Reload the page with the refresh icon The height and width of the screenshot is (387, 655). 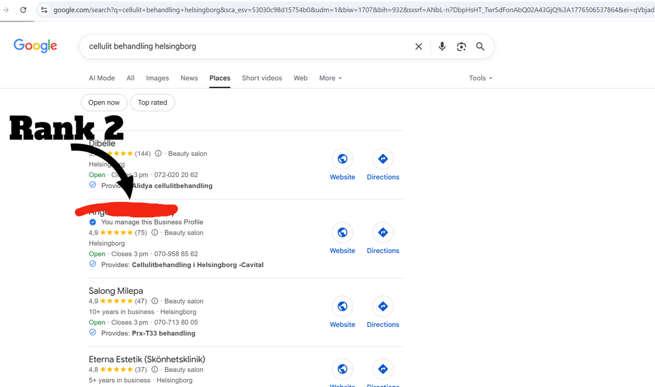pos(23,10)
